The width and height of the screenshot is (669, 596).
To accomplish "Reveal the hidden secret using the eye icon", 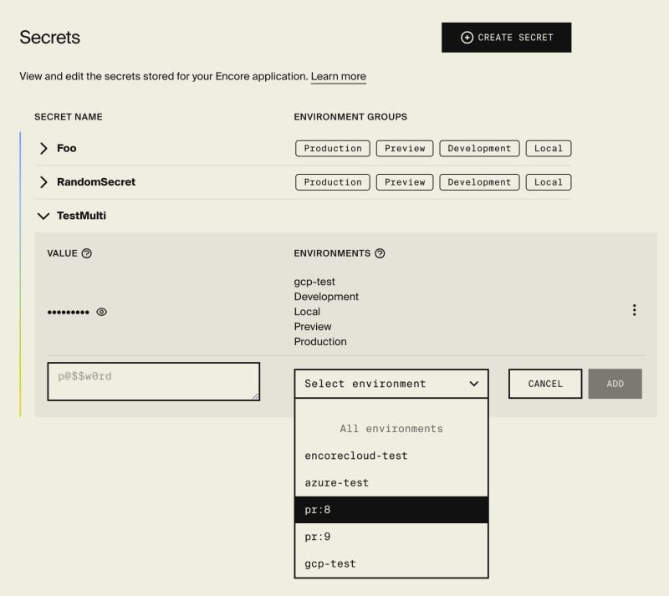I will tap(101, 311).
